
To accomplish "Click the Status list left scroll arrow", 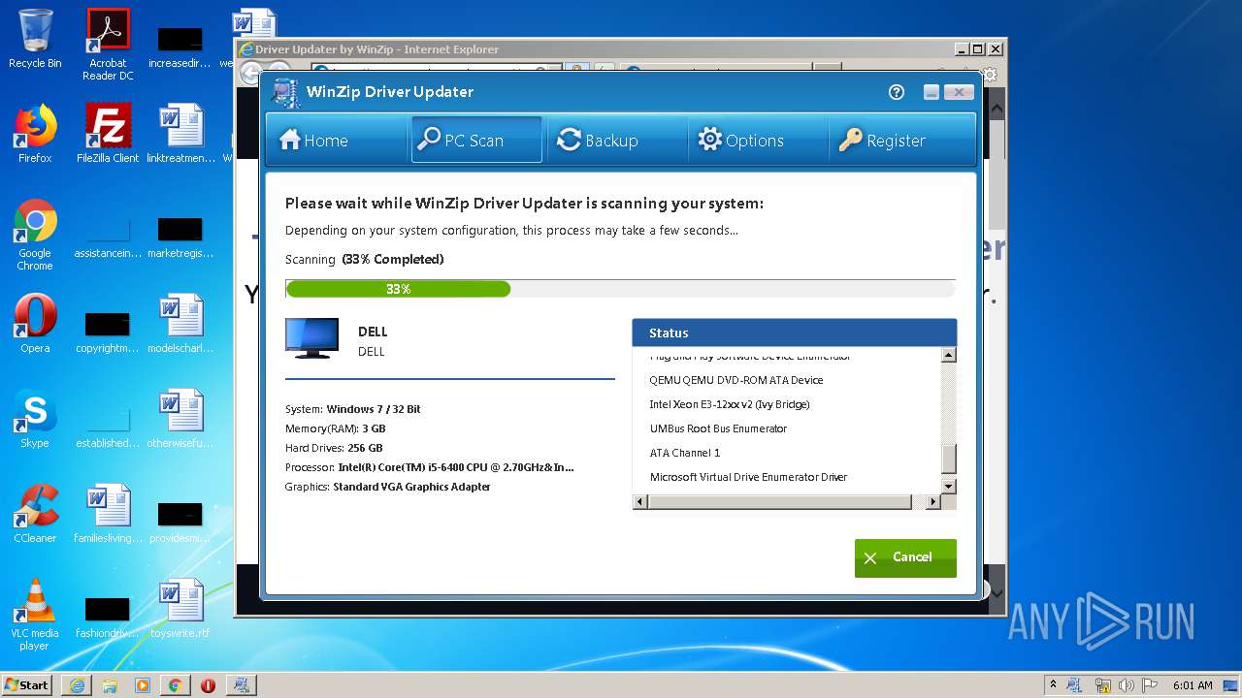I will click(640, 502).
